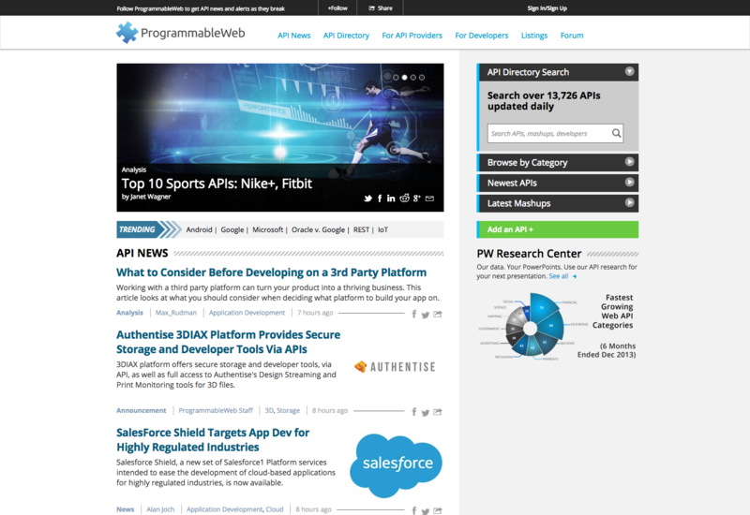This screenshot has width=750, height=515.
Task: Click Janet Wagner author name
Action: [150, 197]
